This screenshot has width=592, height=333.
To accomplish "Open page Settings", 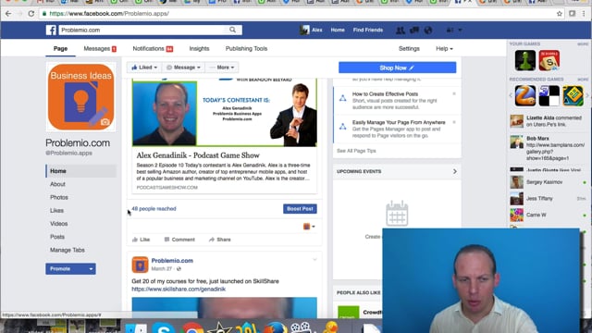I will [409, 49].
